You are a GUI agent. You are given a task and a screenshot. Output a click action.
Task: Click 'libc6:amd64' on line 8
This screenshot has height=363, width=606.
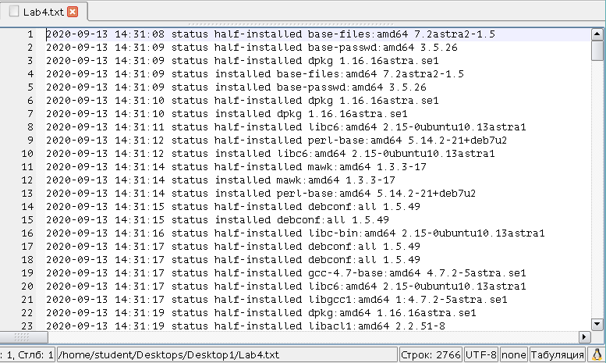[x=342, y=127]
